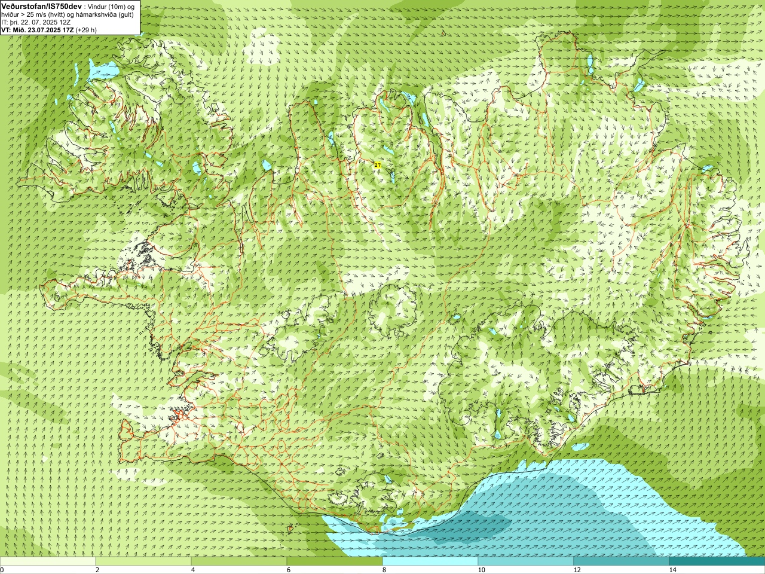Click the legend label 8
Image resolution: width=765 pixels, height=574 pixels.
[x=385, y=570]
